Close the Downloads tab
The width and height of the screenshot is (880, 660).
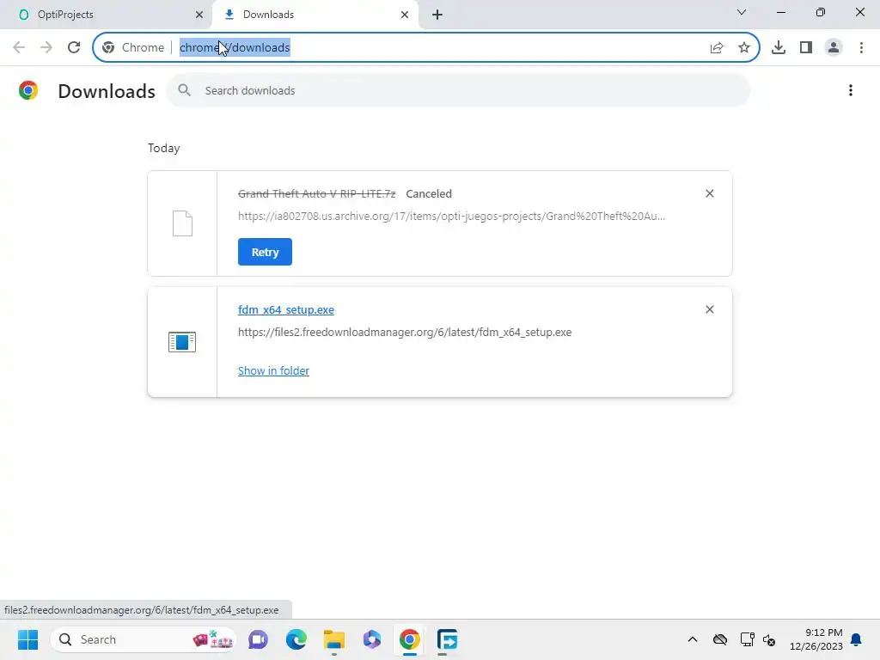(405, 15)
